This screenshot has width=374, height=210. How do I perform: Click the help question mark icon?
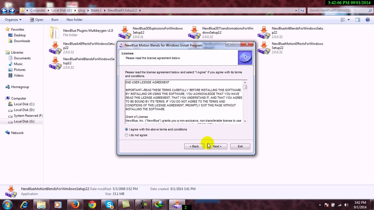point(368,20)
